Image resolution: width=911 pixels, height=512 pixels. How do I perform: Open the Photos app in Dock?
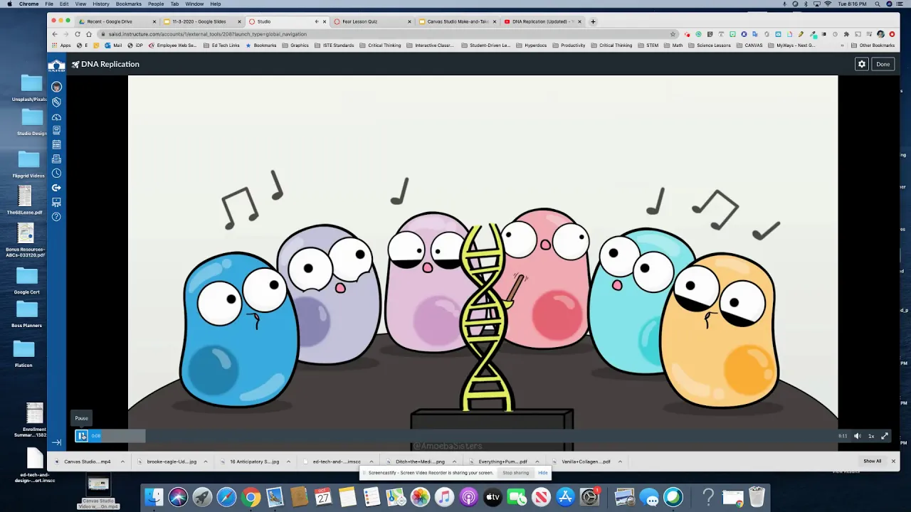[x=420, y=496]
